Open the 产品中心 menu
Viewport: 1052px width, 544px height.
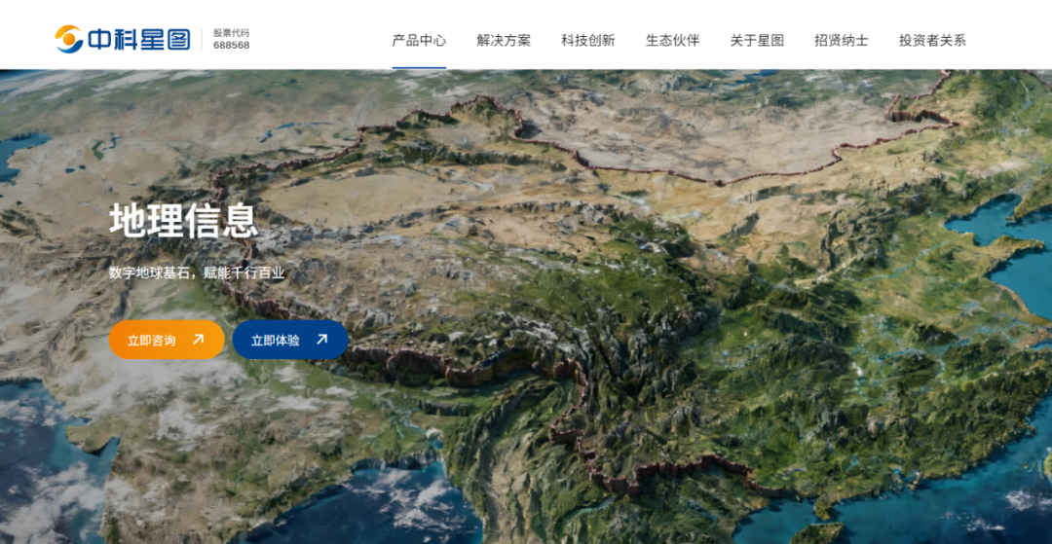click(x=419, y=40)
